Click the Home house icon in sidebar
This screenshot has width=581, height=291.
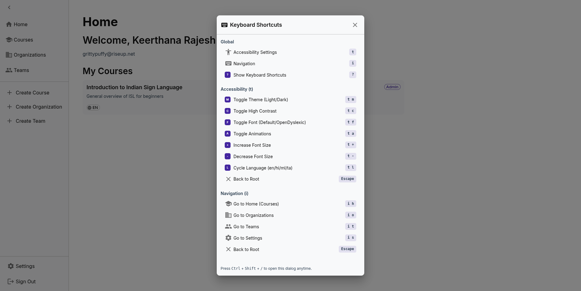9,24
